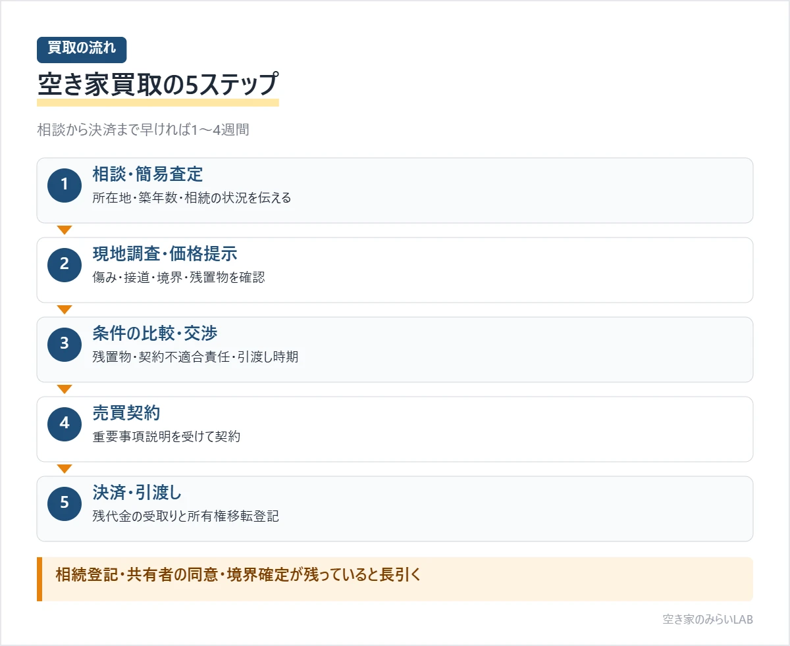Image resolution: width=790 pixels, height=646 pixels.
Task: Click the text 所在地・築年数・相続の状況を伝える
Action: point(192,197)
